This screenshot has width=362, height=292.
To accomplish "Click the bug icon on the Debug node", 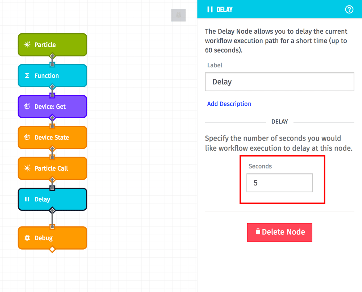I will pyautogui.click(x=27, y=238).
